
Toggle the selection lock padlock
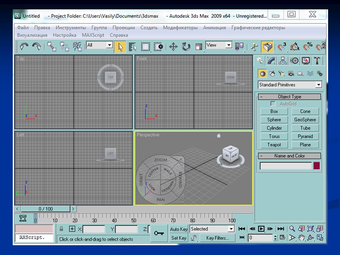pyautogui.click(x=61, y=229)
